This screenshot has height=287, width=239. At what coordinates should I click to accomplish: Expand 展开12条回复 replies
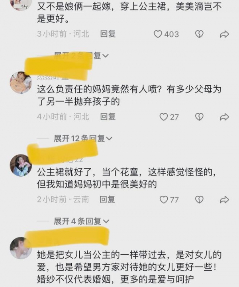point(83,138)
